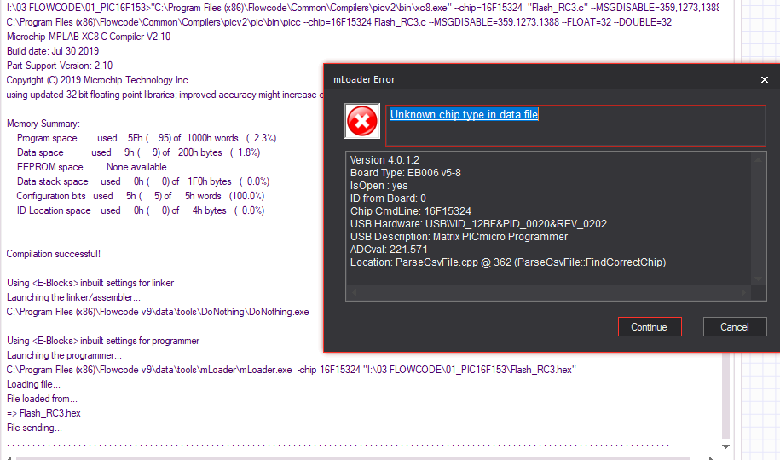This screenshot has width=780, height=460.
Task: Click 'USB Description: Matrix PICmicro Programmer' line
Action: coord(459,237)
